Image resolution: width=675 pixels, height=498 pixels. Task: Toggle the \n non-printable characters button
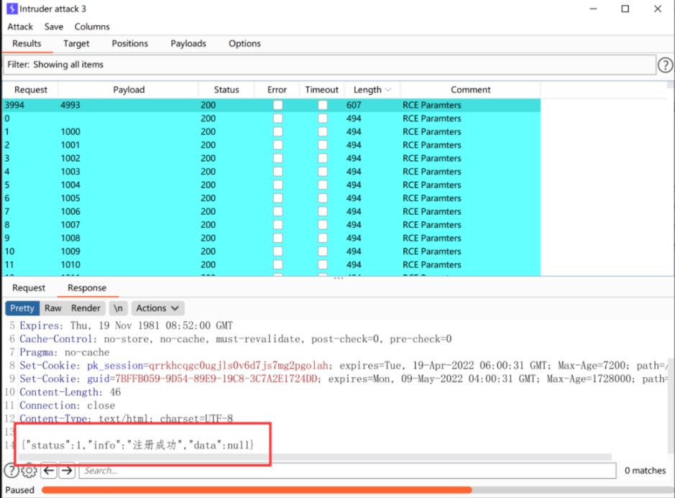(x=118, y=308)
